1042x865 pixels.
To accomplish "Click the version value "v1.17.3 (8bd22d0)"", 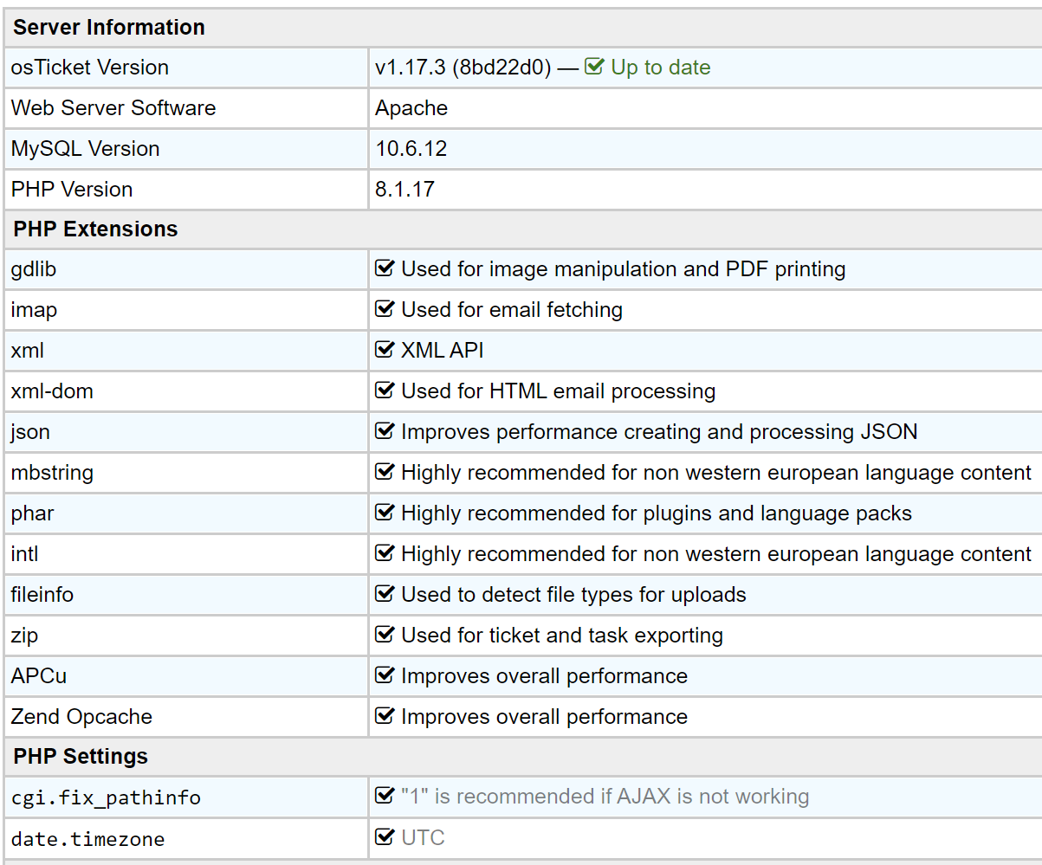I will tap(463, 68).
